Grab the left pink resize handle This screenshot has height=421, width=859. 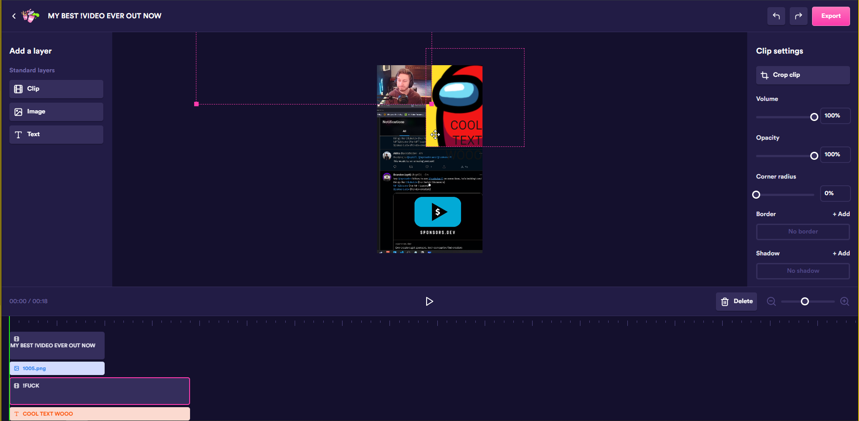click(196, 104)
